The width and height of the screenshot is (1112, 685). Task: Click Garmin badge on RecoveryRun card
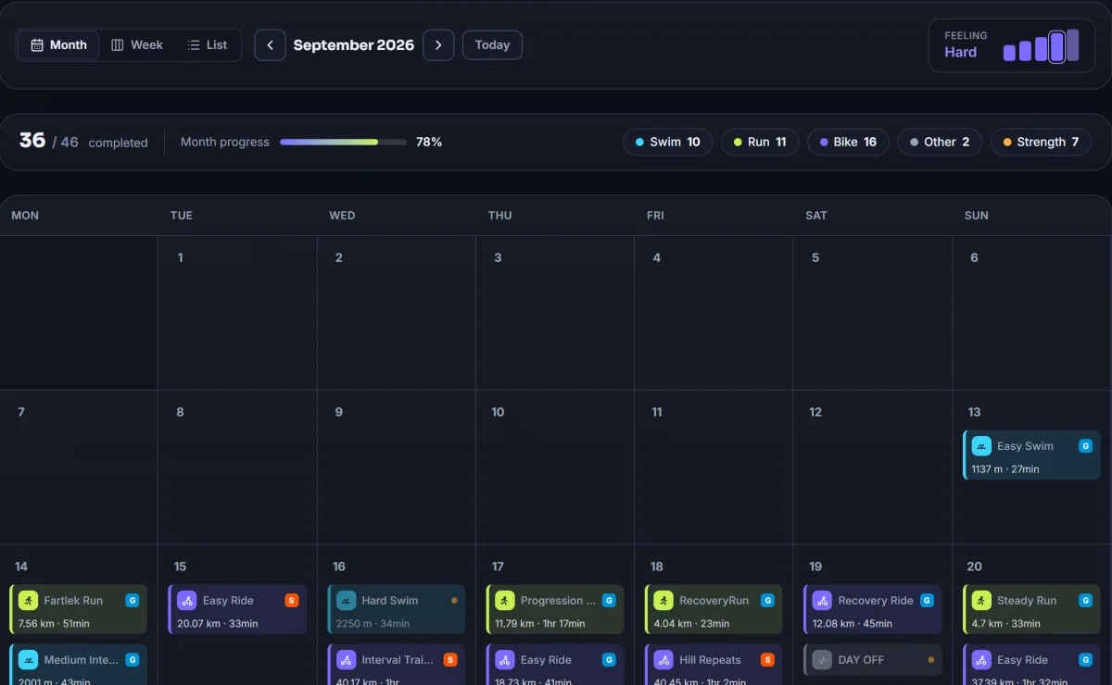pyautogui.click(x=768, y=601)
